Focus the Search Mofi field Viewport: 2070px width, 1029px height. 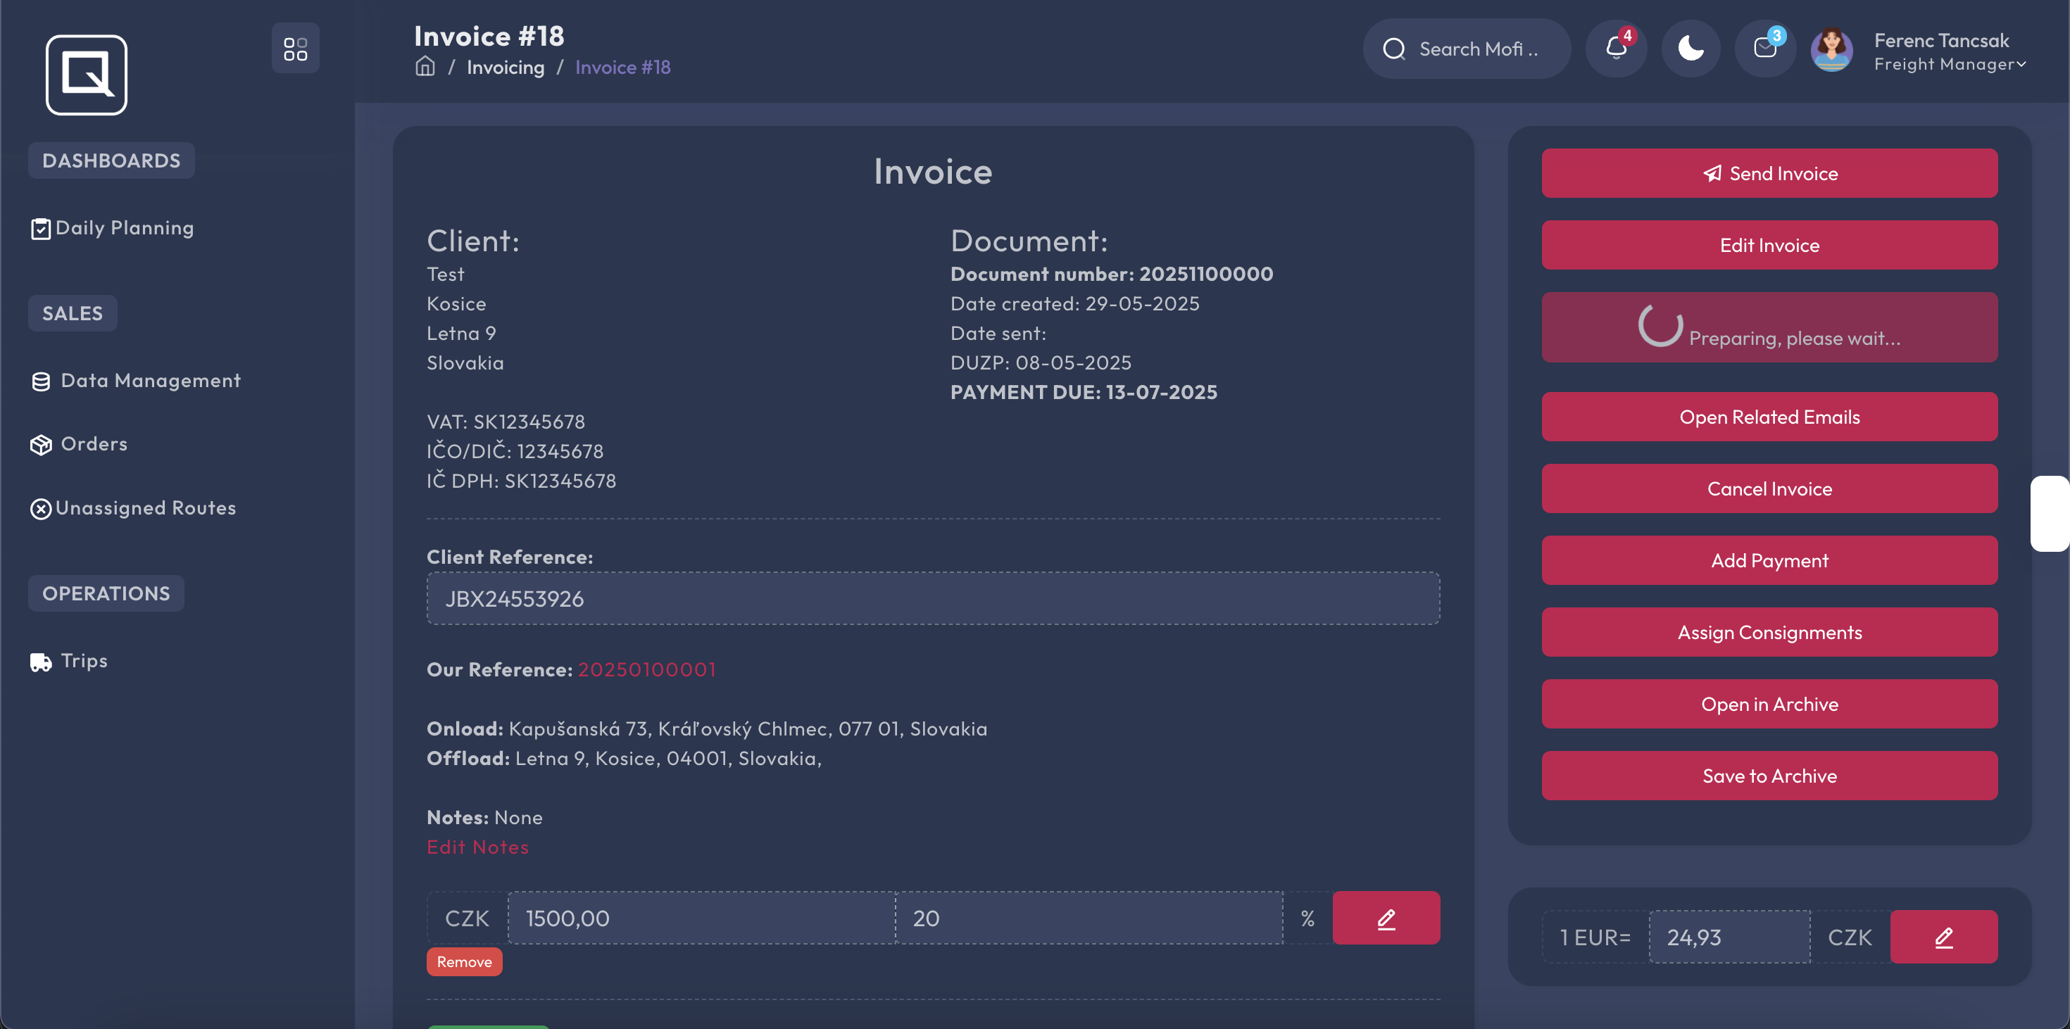pos(1467,49)
